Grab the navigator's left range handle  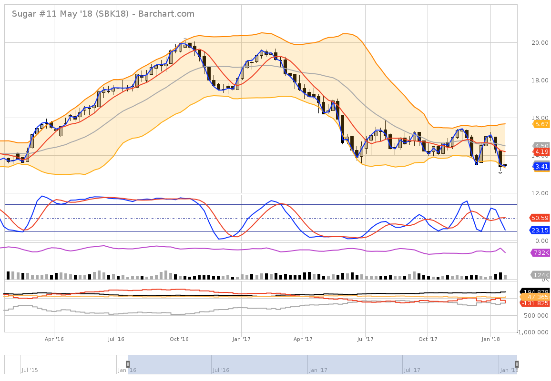point(128,364)
